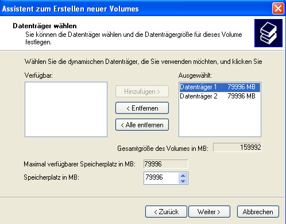
Task: Cancel the wizard with Abbrechen
Action: coord(258,212)
